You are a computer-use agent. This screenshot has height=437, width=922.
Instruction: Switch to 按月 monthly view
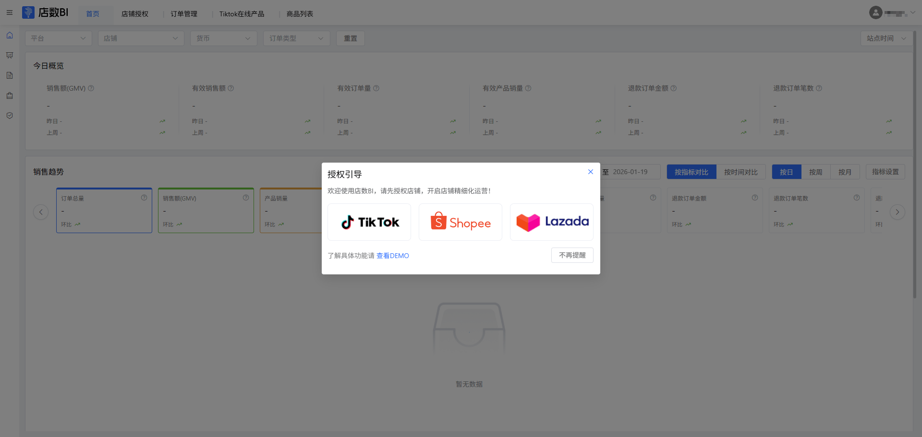pos(845,172)
